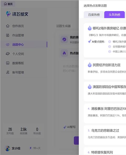Open 个人空间 via its face icon

tap(8, 54)
